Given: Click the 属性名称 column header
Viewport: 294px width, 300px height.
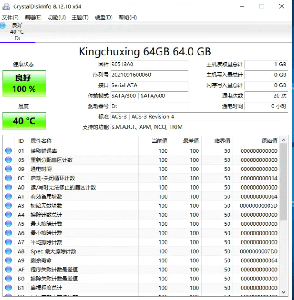Looking at the screenshot, I should [x=83, y=141].
